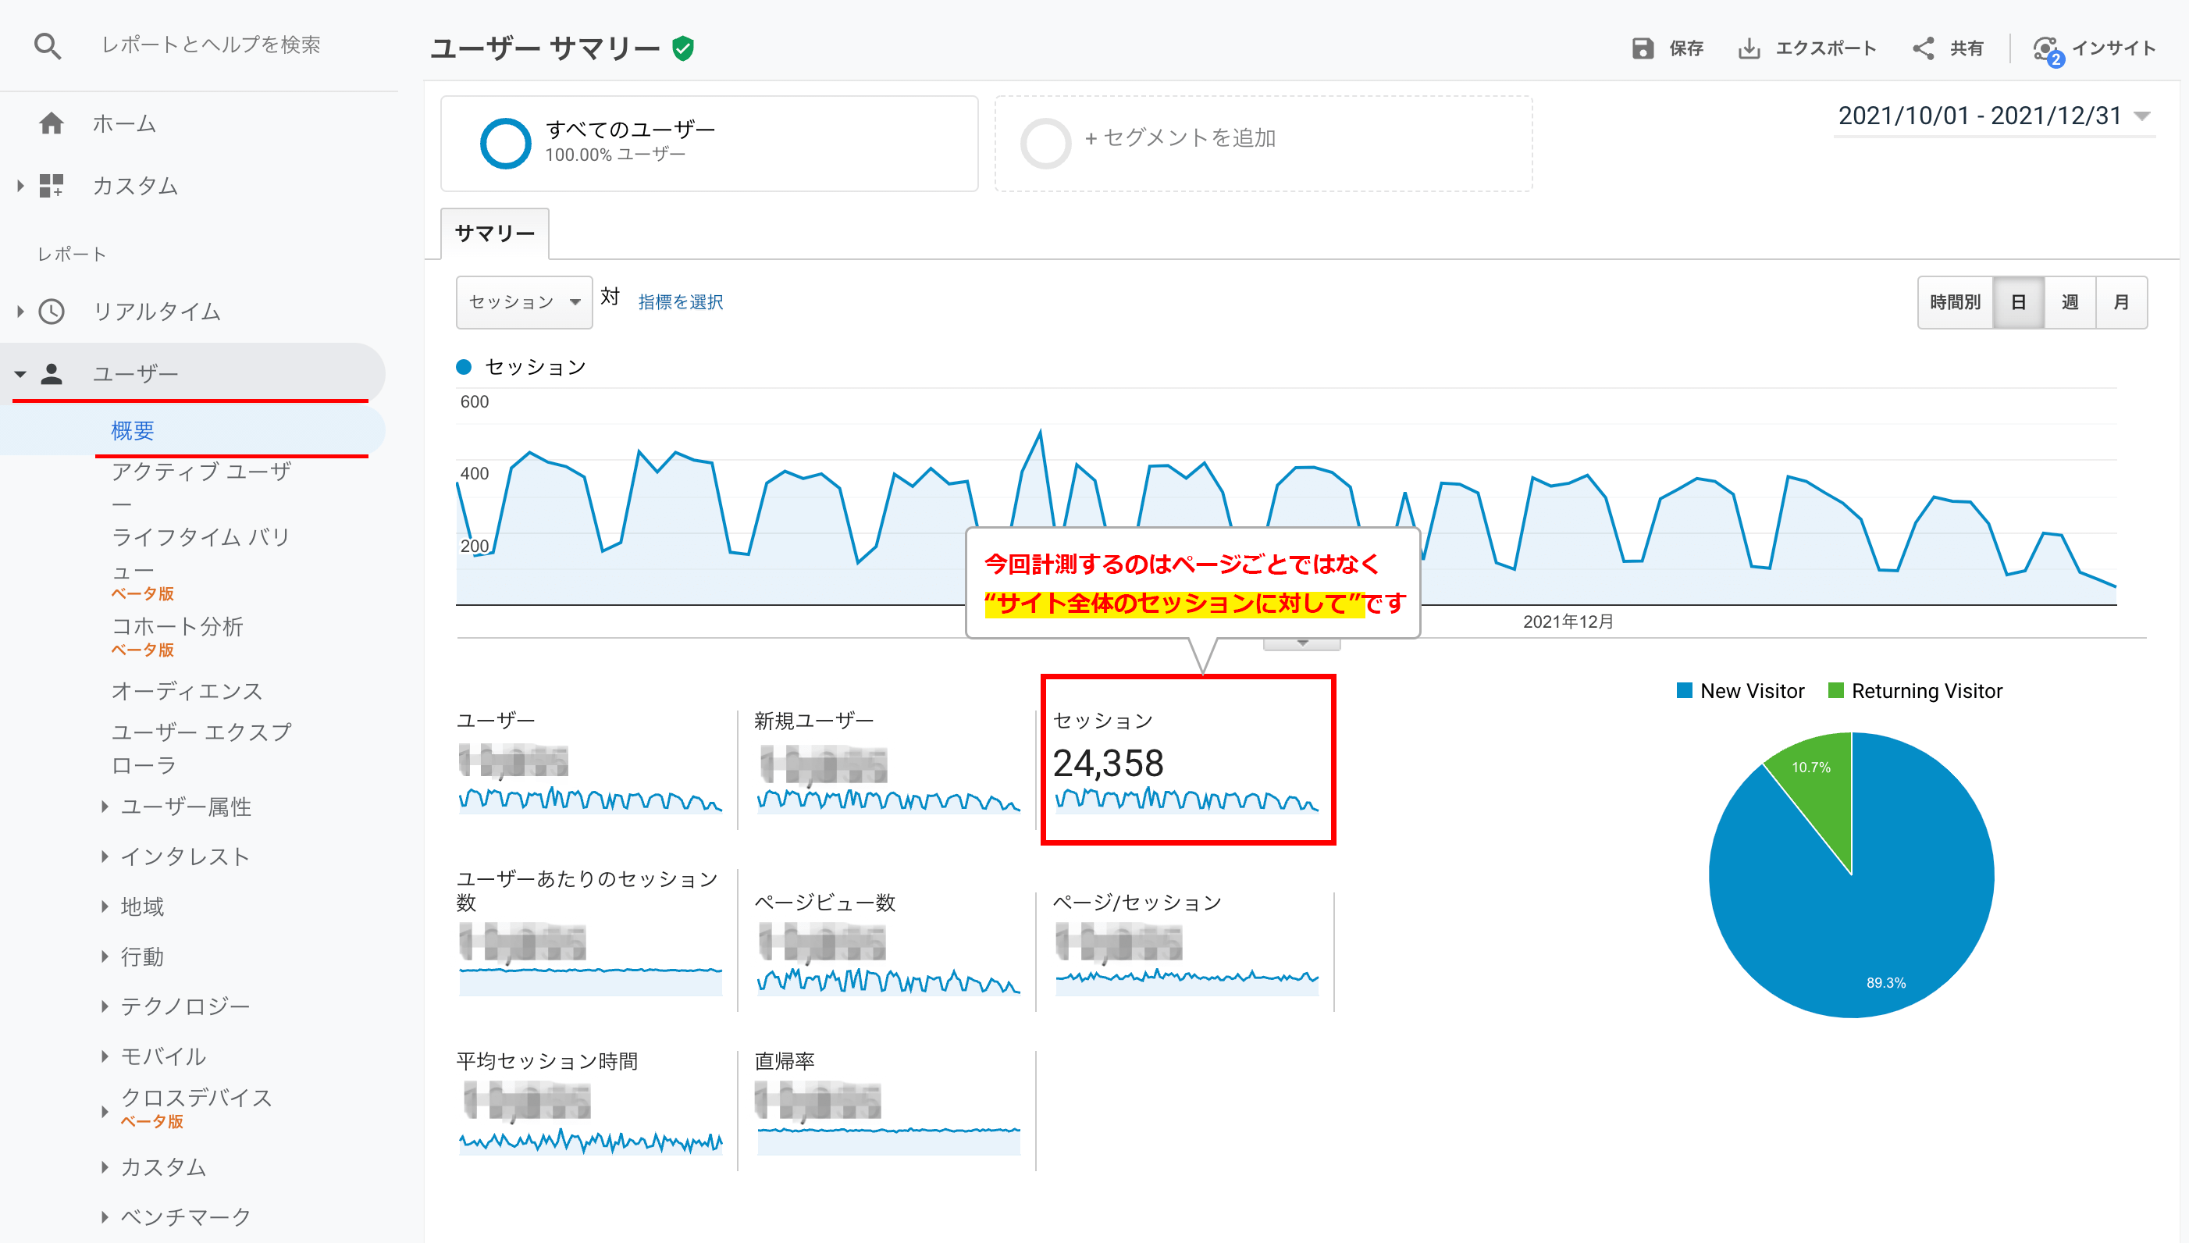The width and height of the screenshot is (2189, 1243).
Task: Click the New Visitor legend swatch
Action: coord(1684,691)
